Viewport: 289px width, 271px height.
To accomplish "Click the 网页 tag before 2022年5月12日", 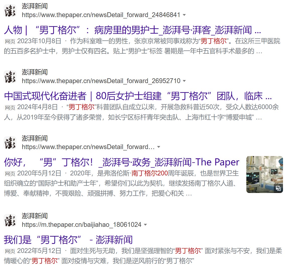I will [x=10, y=251].
